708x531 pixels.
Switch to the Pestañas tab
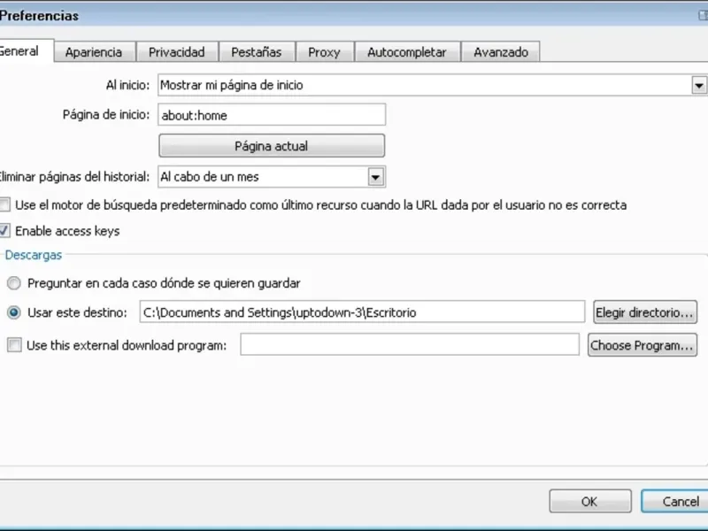pos(257,52)
